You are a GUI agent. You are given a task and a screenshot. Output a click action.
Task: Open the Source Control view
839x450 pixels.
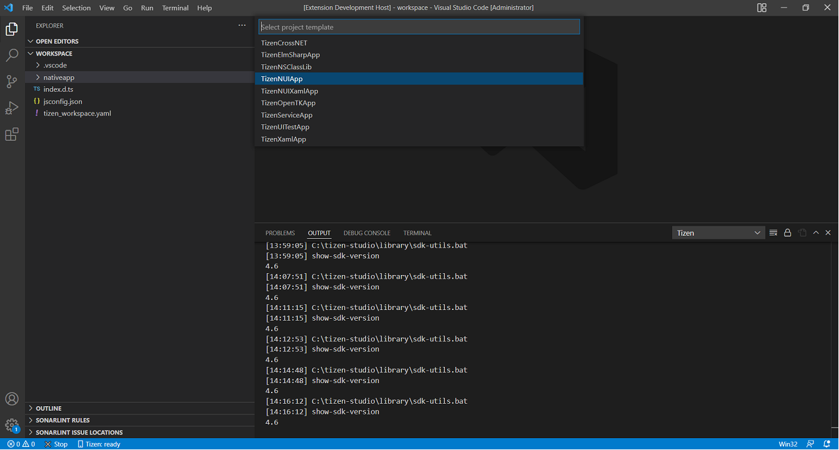(12, 82)
